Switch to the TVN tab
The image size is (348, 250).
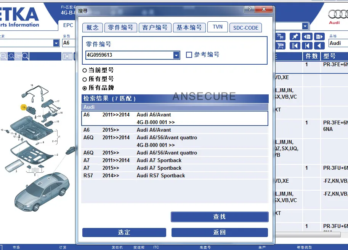point(218,27)
